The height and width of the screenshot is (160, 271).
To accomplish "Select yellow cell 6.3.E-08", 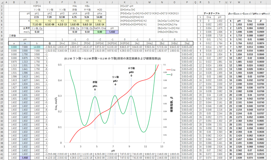I will coord(50,24).
